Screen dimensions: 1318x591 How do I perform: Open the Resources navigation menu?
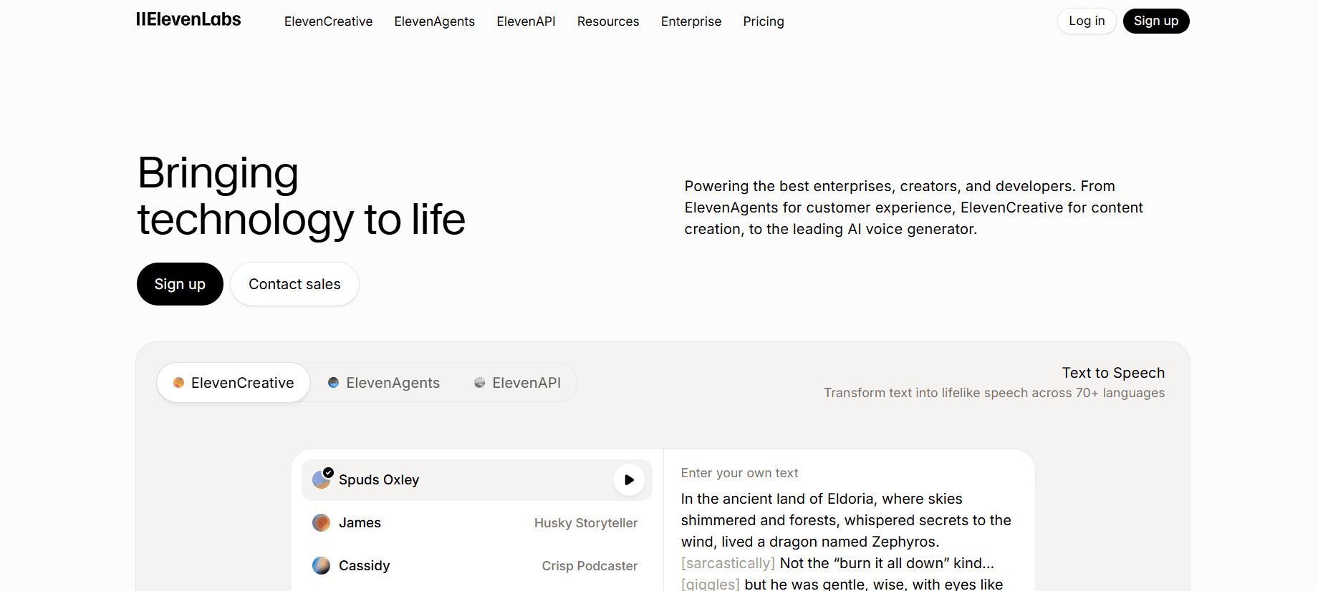(608, 21)
